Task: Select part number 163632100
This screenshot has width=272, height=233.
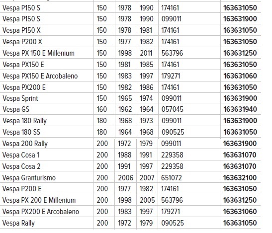Action: click(240, 178)
